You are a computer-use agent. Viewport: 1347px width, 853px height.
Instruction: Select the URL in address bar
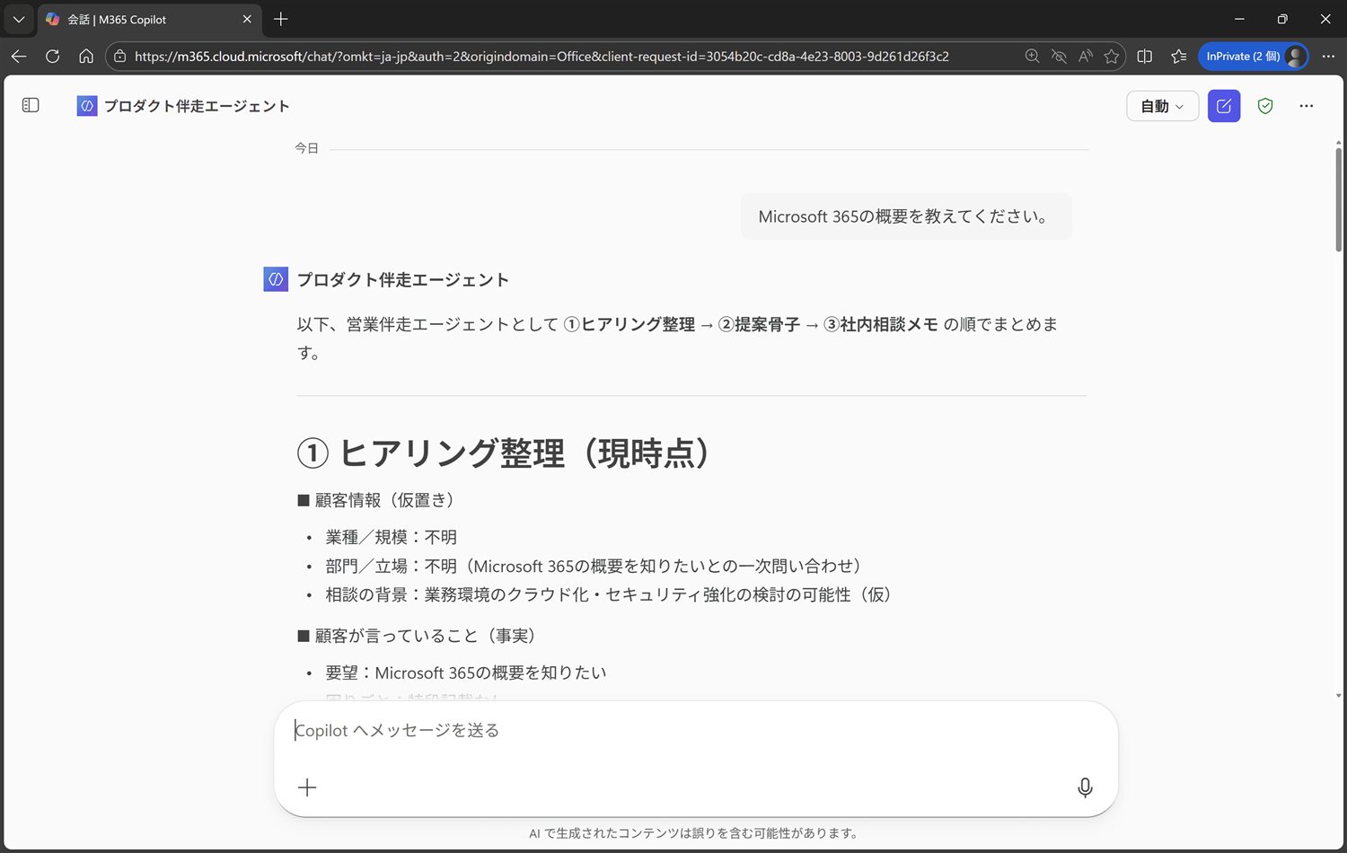click(541, 56)
